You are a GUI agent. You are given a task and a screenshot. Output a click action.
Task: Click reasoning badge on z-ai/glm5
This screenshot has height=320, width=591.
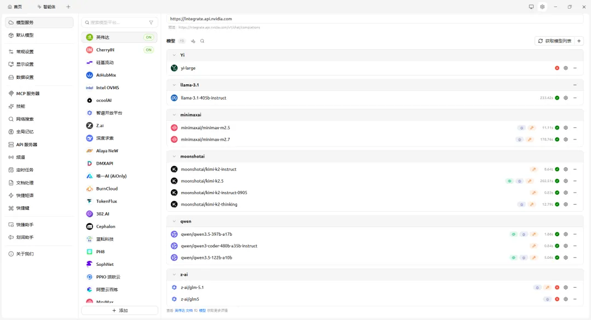click(x=547, y=299)
